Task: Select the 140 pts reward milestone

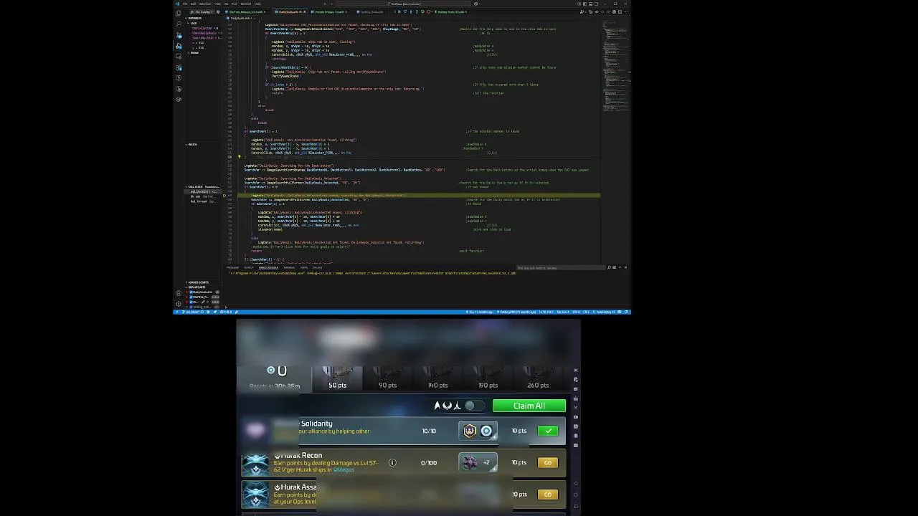Action: [x=437, y=378]
